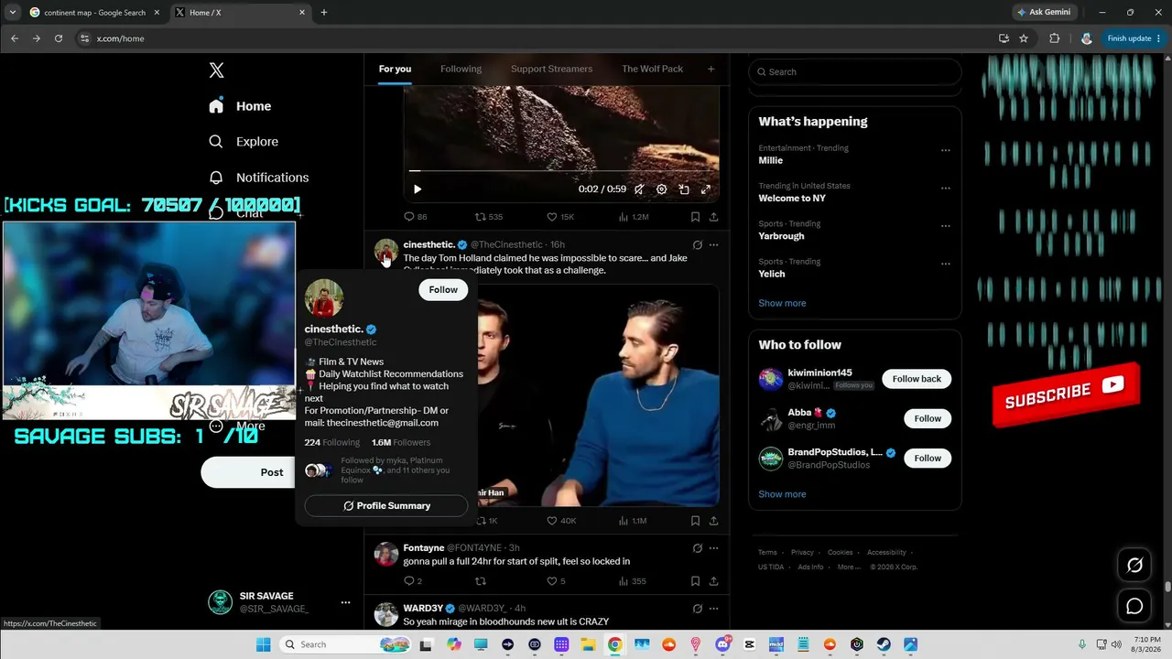Open the Support Streamers tab
The image size is (1172, 659).
(551, 69)
